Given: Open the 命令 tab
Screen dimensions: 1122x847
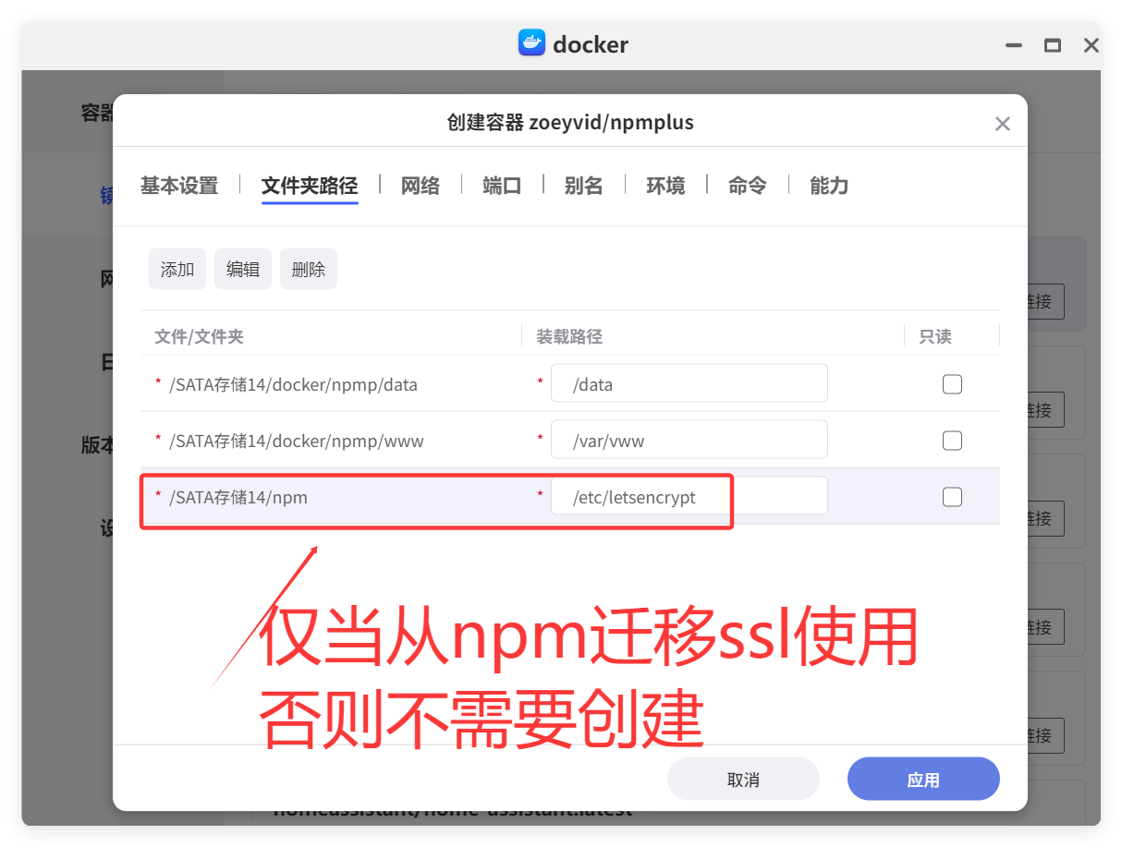Looking at the screenshot, I should pyautogui.click(x=747, y=186).
